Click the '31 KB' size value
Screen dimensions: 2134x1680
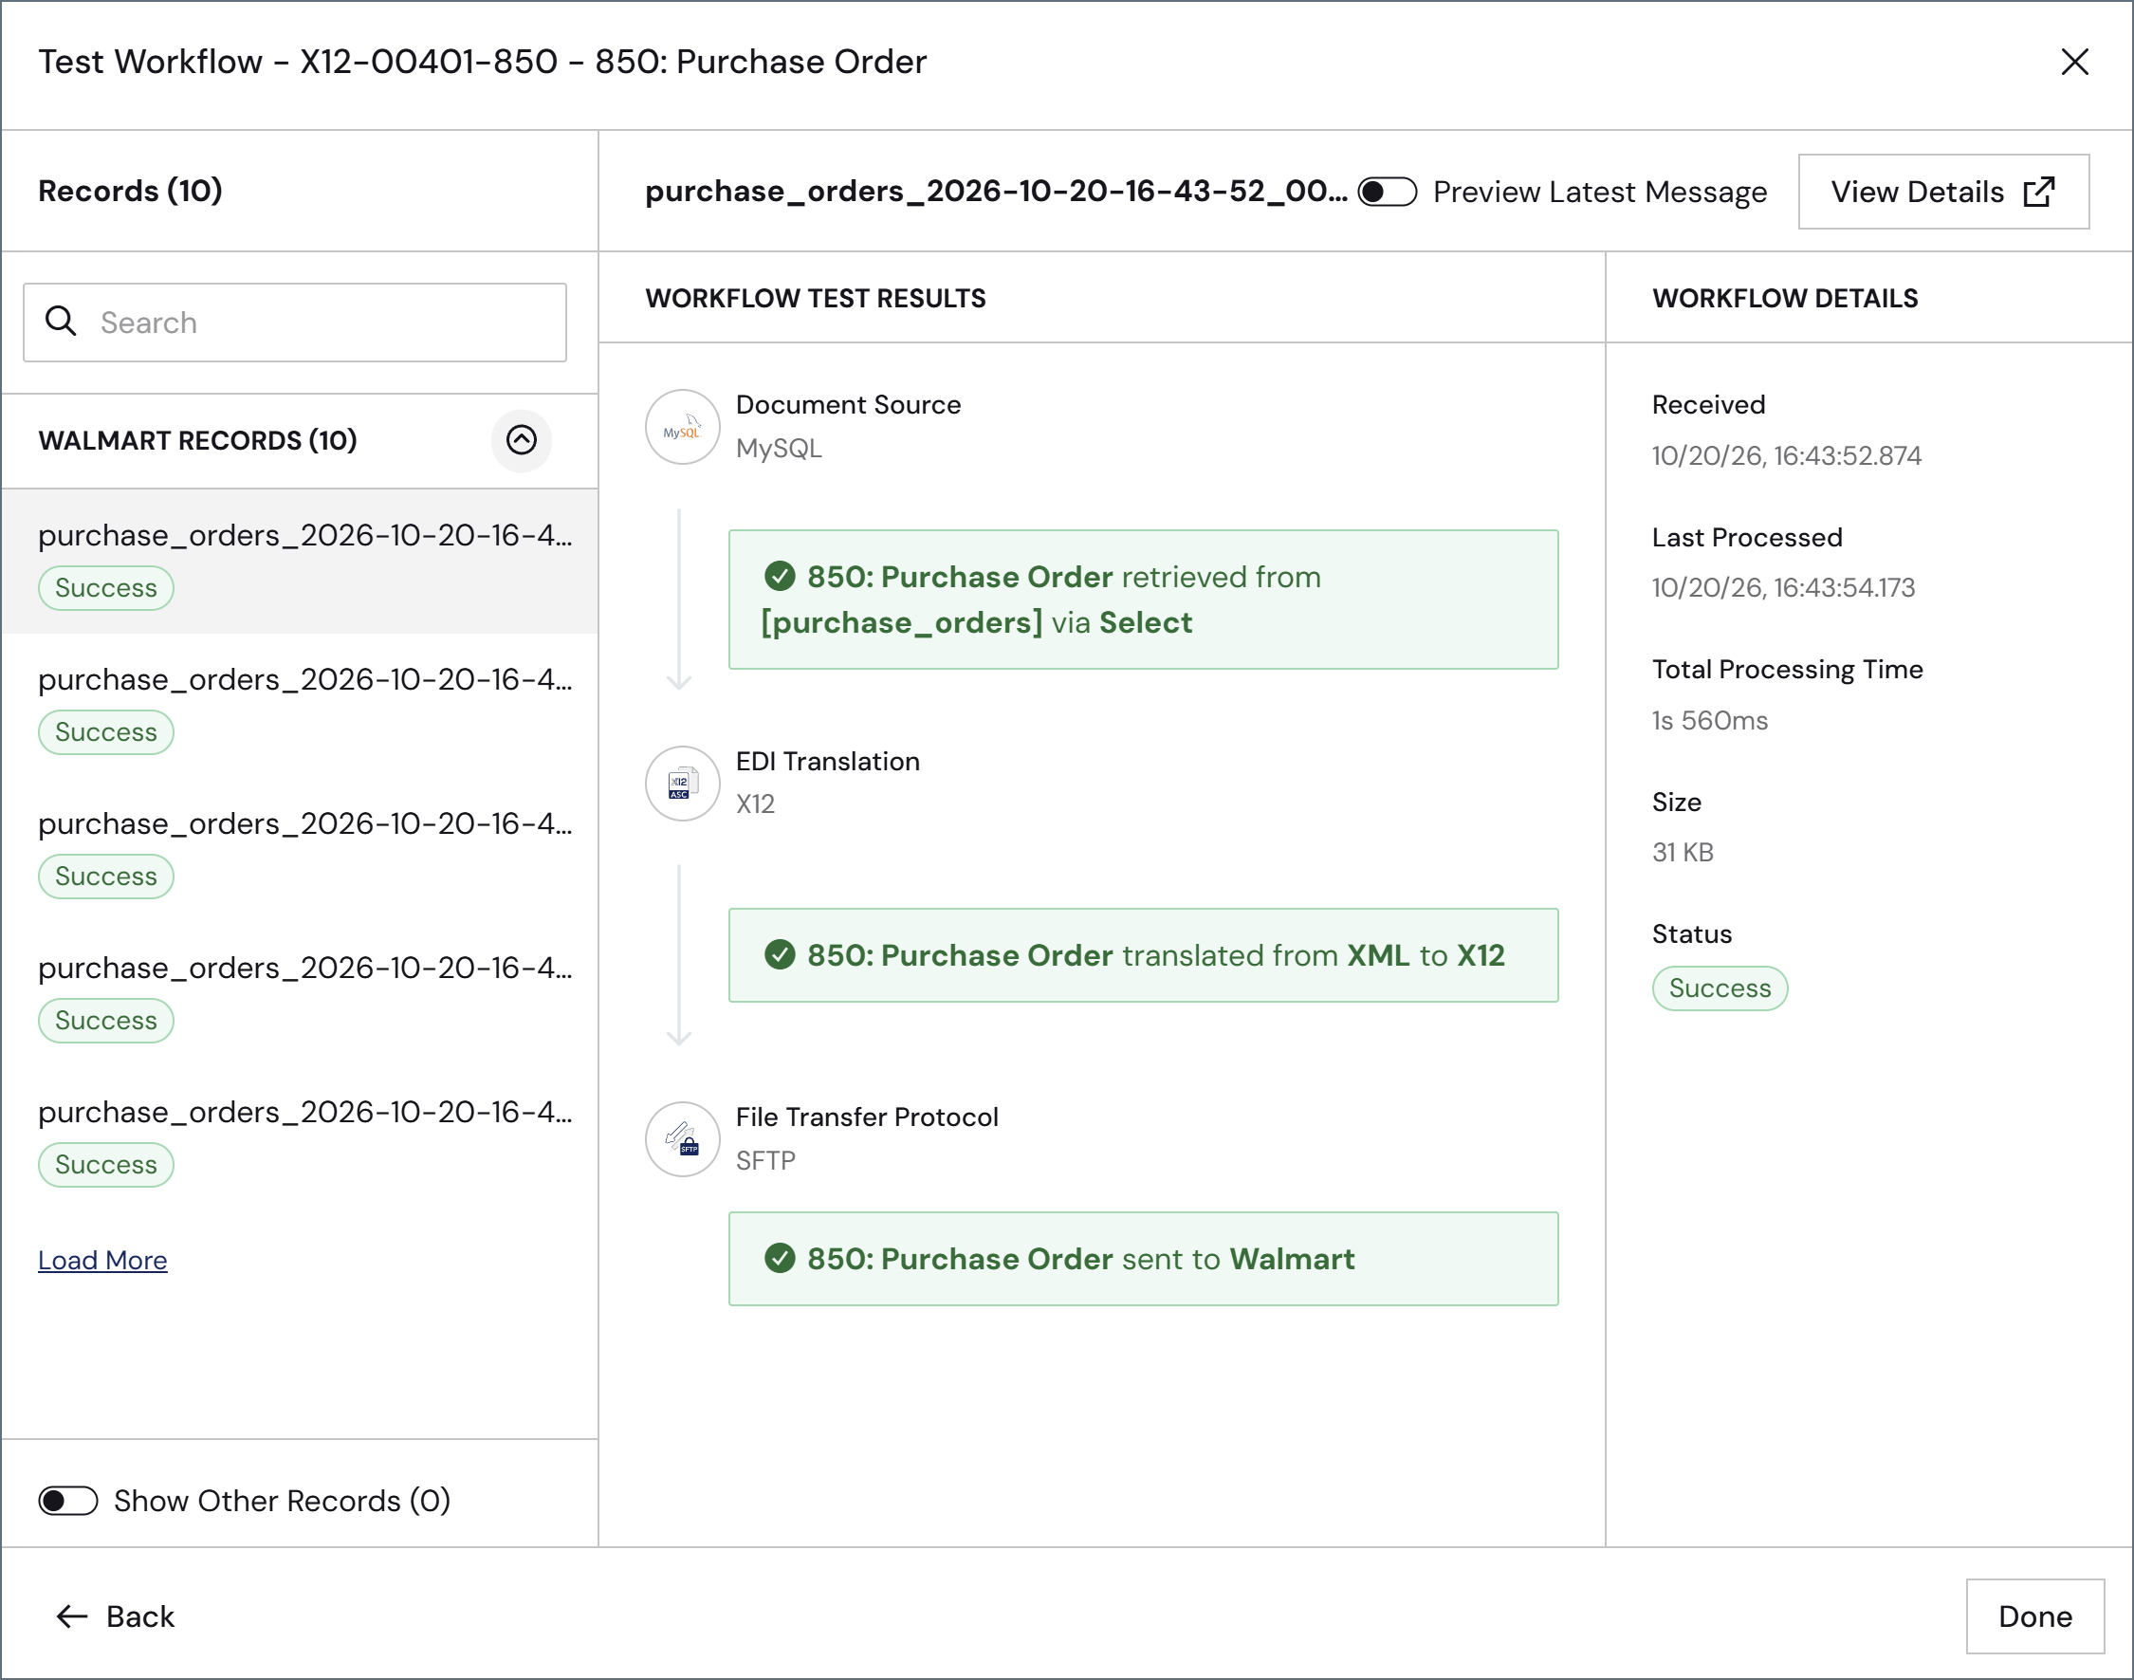click(1683, 852)
